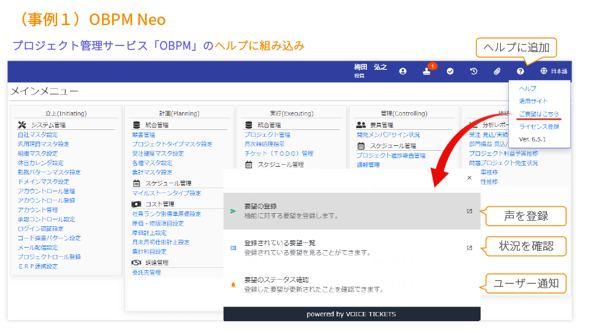590x331 pixels.
Task: Select ヘルプ from the help menu
Action: point(527,89)
